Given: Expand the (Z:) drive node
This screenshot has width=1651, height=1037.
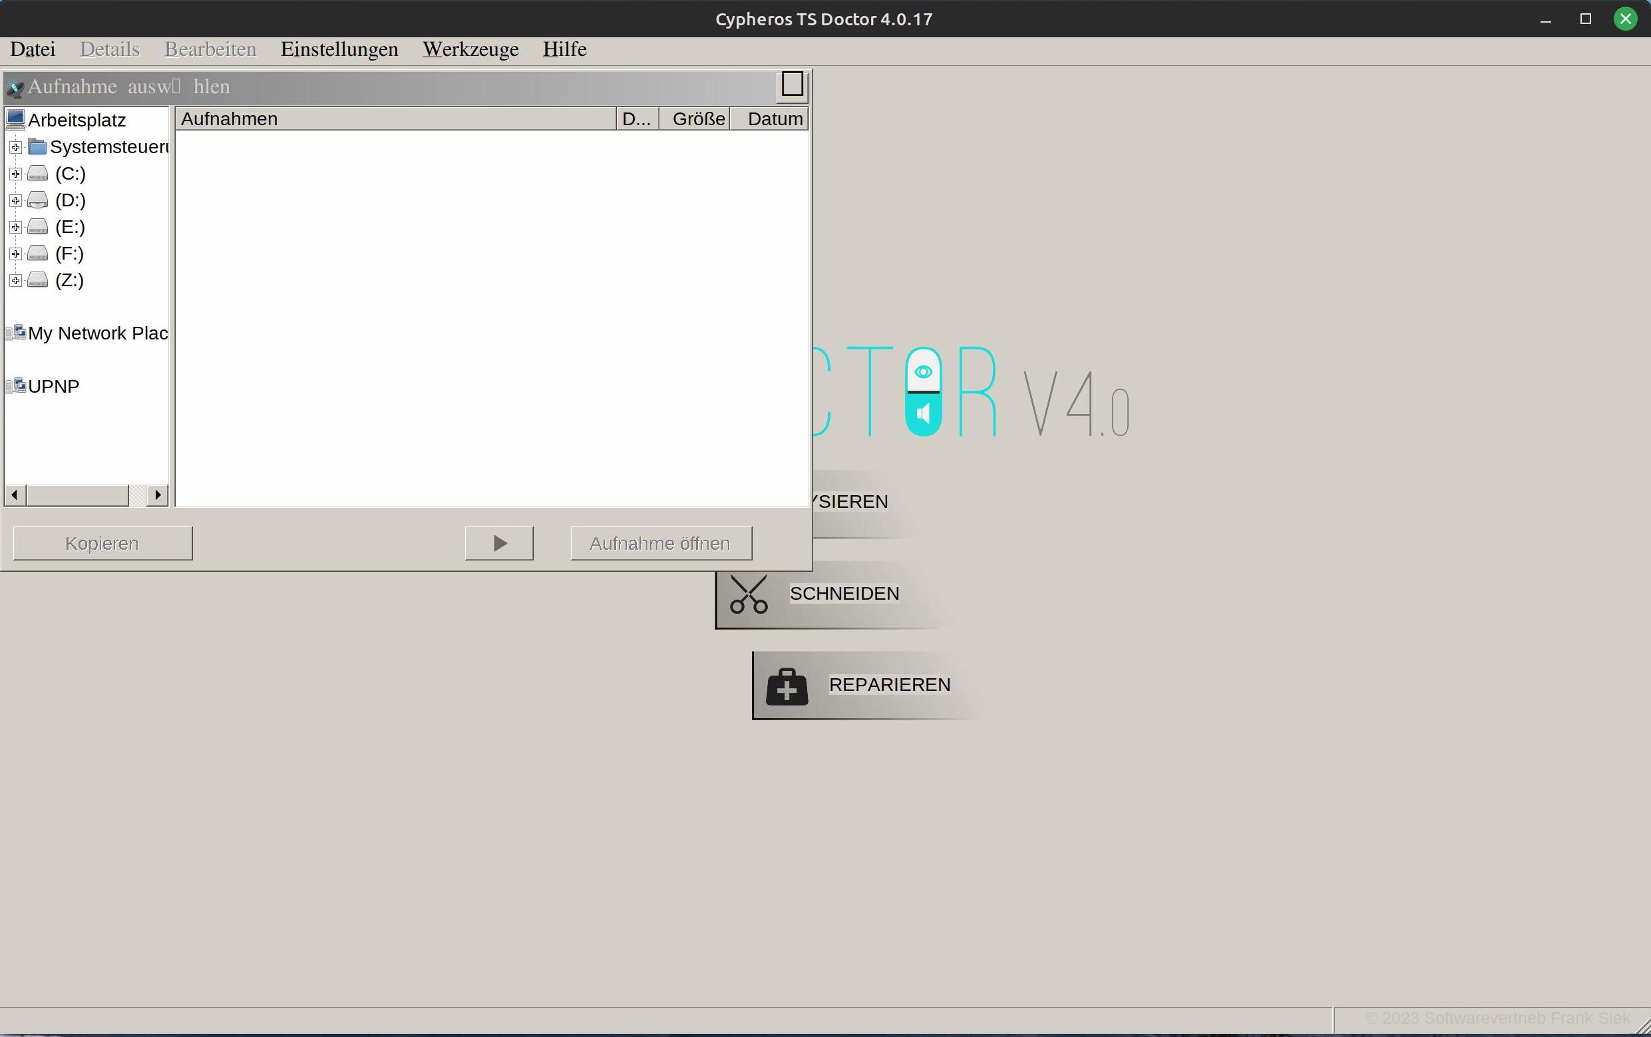Looking at the screenshot, I should point(15,280).
